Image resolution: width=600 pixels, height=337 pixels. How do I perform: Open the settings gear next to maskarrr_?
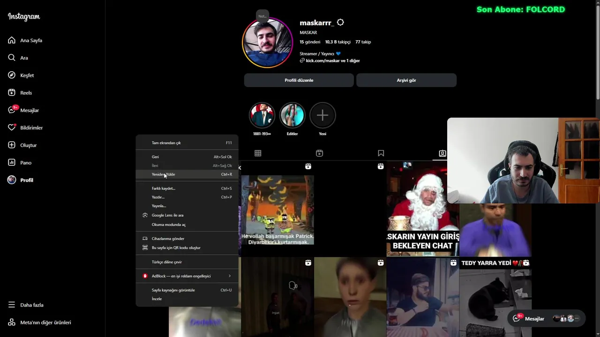341,22
